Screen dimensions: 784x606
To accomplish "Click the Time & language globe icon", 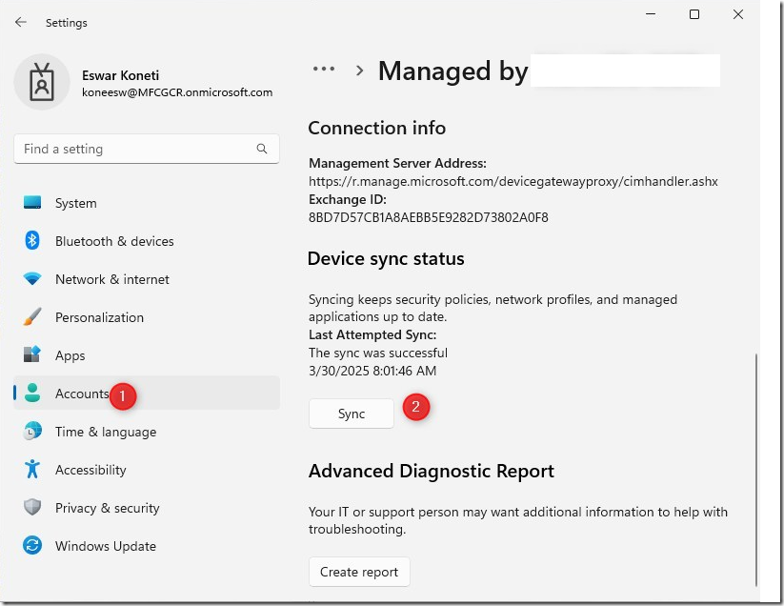I will (32, 432).
